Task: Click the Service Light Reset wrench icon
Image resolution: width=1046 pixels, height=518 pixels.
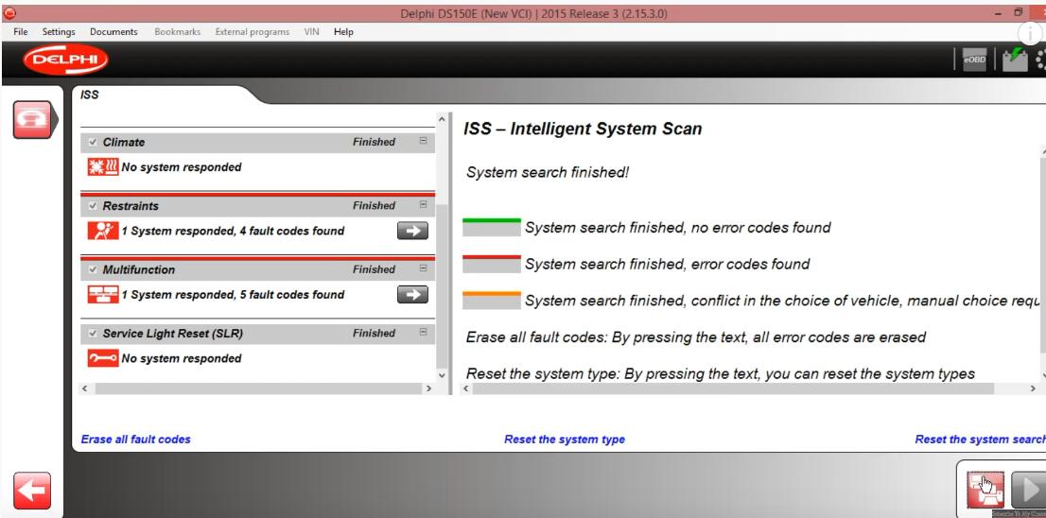Action: coord(103,358)
